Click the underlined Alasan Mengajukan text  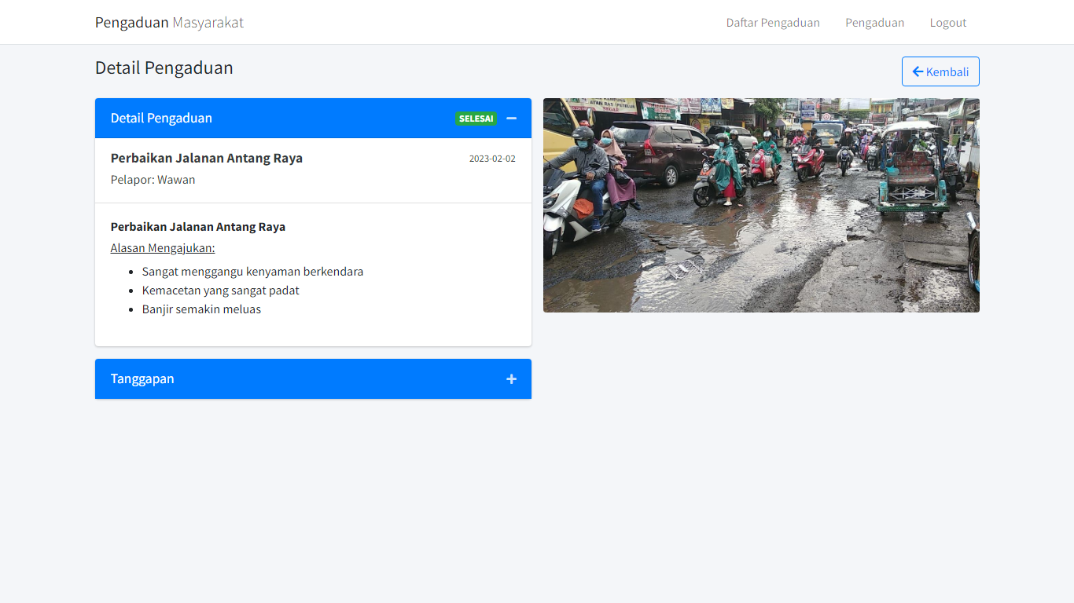click(x=163, y=247)
